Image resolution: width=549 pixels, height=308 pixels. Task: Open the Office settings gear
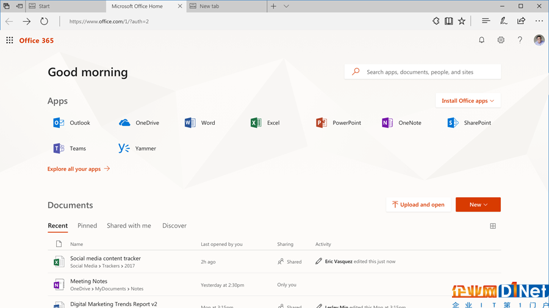pos(501,40)
